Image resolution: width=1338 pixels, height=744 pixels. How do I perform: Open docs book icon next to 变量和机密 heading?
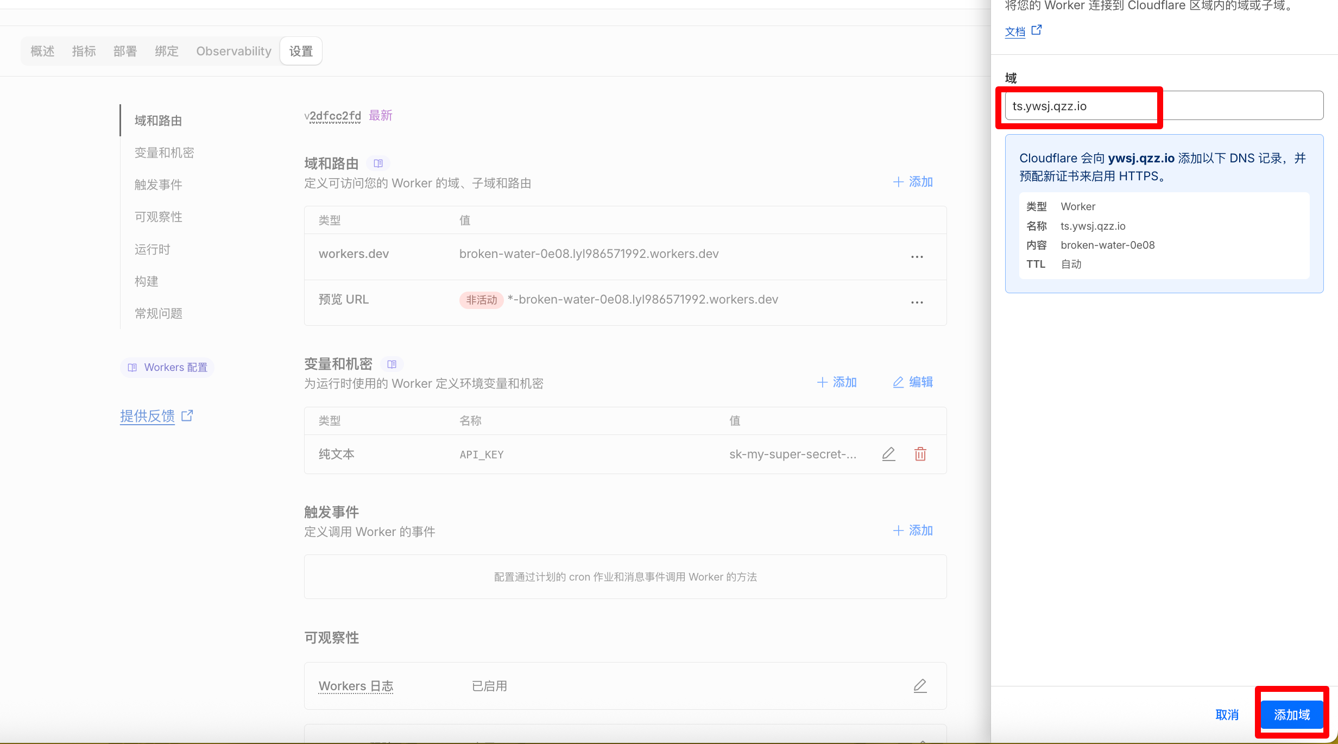tap(392, 364)
